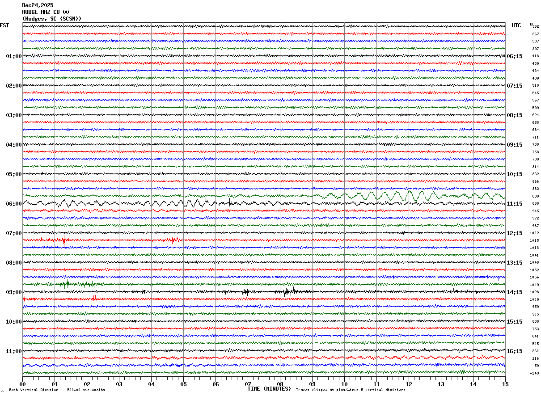Click minute '05' on the time axis
The height and width of the screenshot is (396, 541).
point(183,384)
